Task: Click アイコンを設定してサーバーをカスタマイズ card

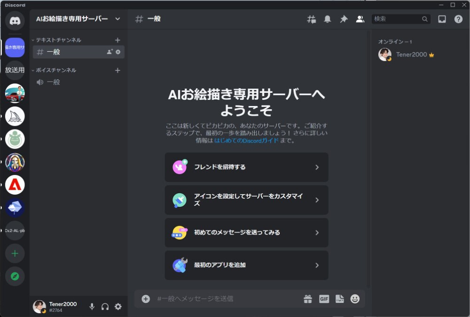Action: click(x=246, y=200)
